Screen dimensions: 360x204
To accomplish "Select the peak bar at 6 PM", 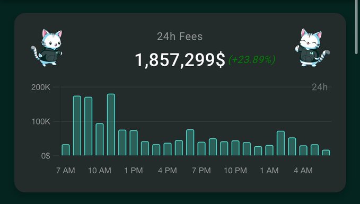I will (x=190, y=143).
